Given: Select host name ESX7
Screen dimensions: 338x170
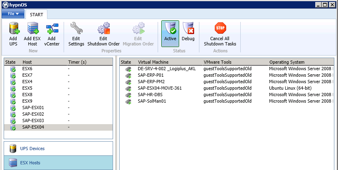Looking at the screenshot, I should pyautogui.click(x=27, y=75).
